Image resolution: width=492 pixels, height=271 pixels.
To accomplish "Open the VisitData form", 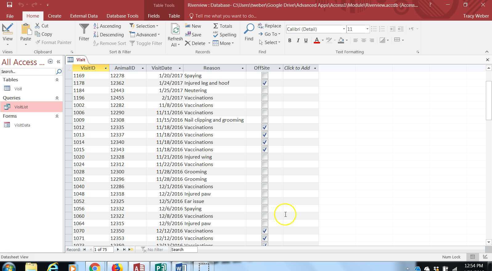I will [x=31, y=125].
